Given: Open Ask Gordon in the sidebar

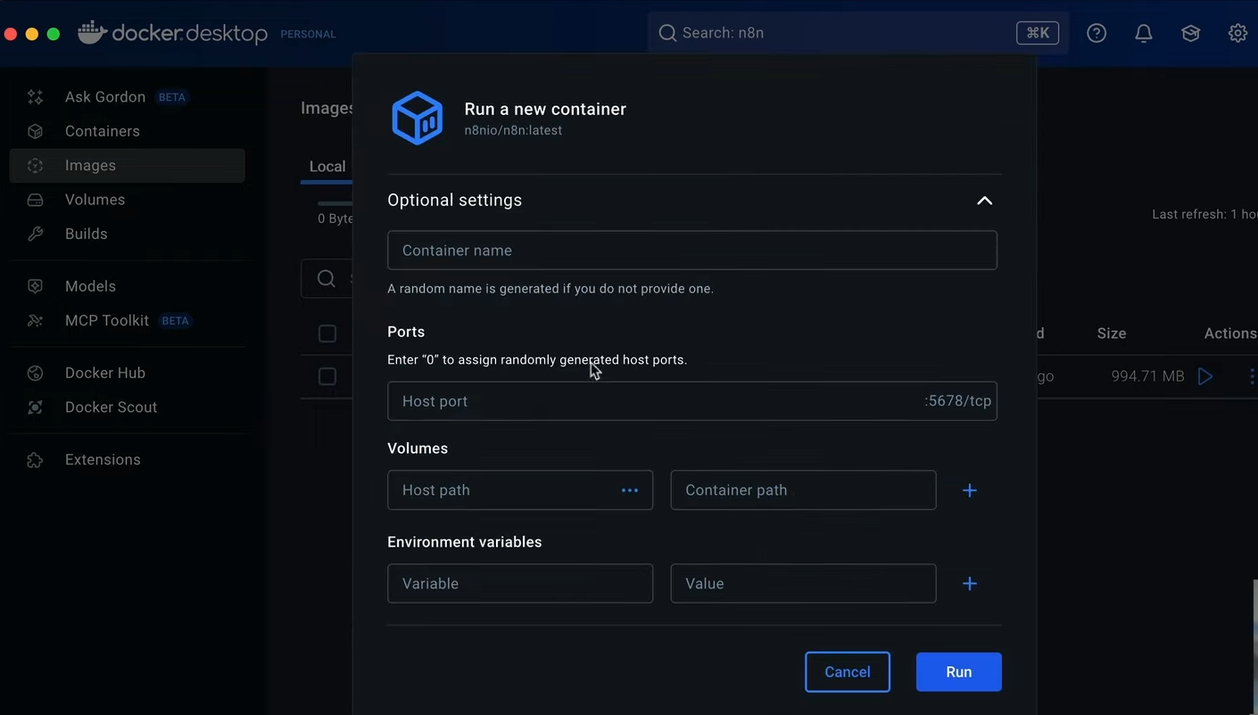Looking at the screenshot, I should 127,97.
